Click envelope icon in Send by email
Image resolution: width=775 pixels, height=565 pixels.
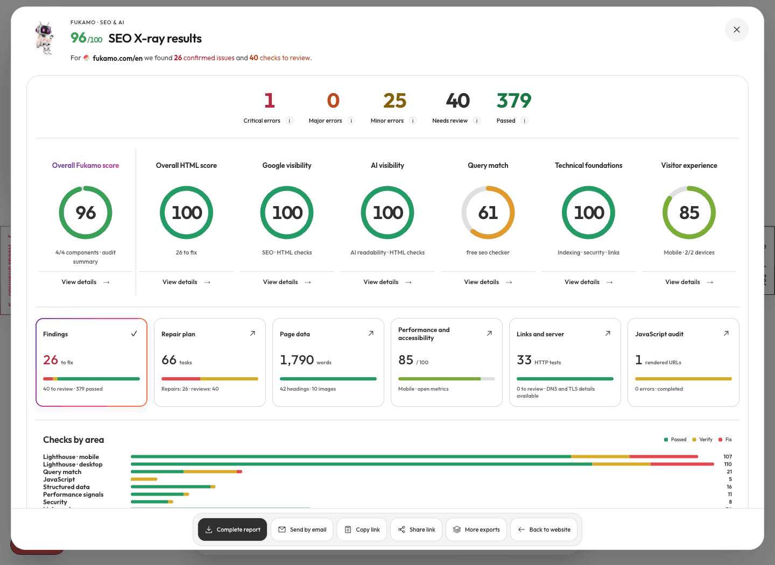[x=282, y=529]
